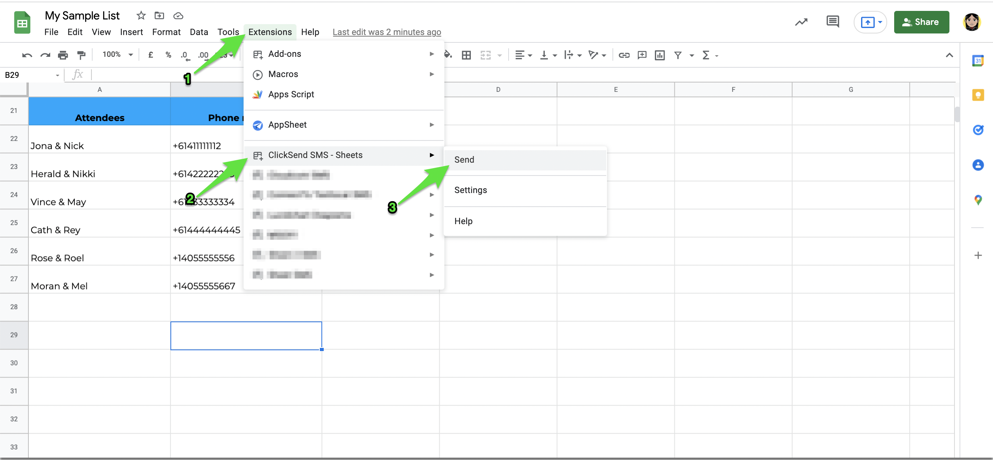Click the Print icon
Image resolution: width=993 pixels, height=460 pixels.
pyautogui.click(x=63, y=55)
